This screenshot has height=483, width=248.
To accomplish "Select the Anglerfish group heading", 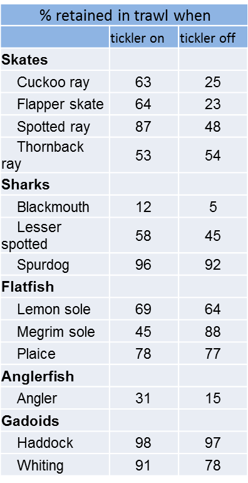I will 38,377.
